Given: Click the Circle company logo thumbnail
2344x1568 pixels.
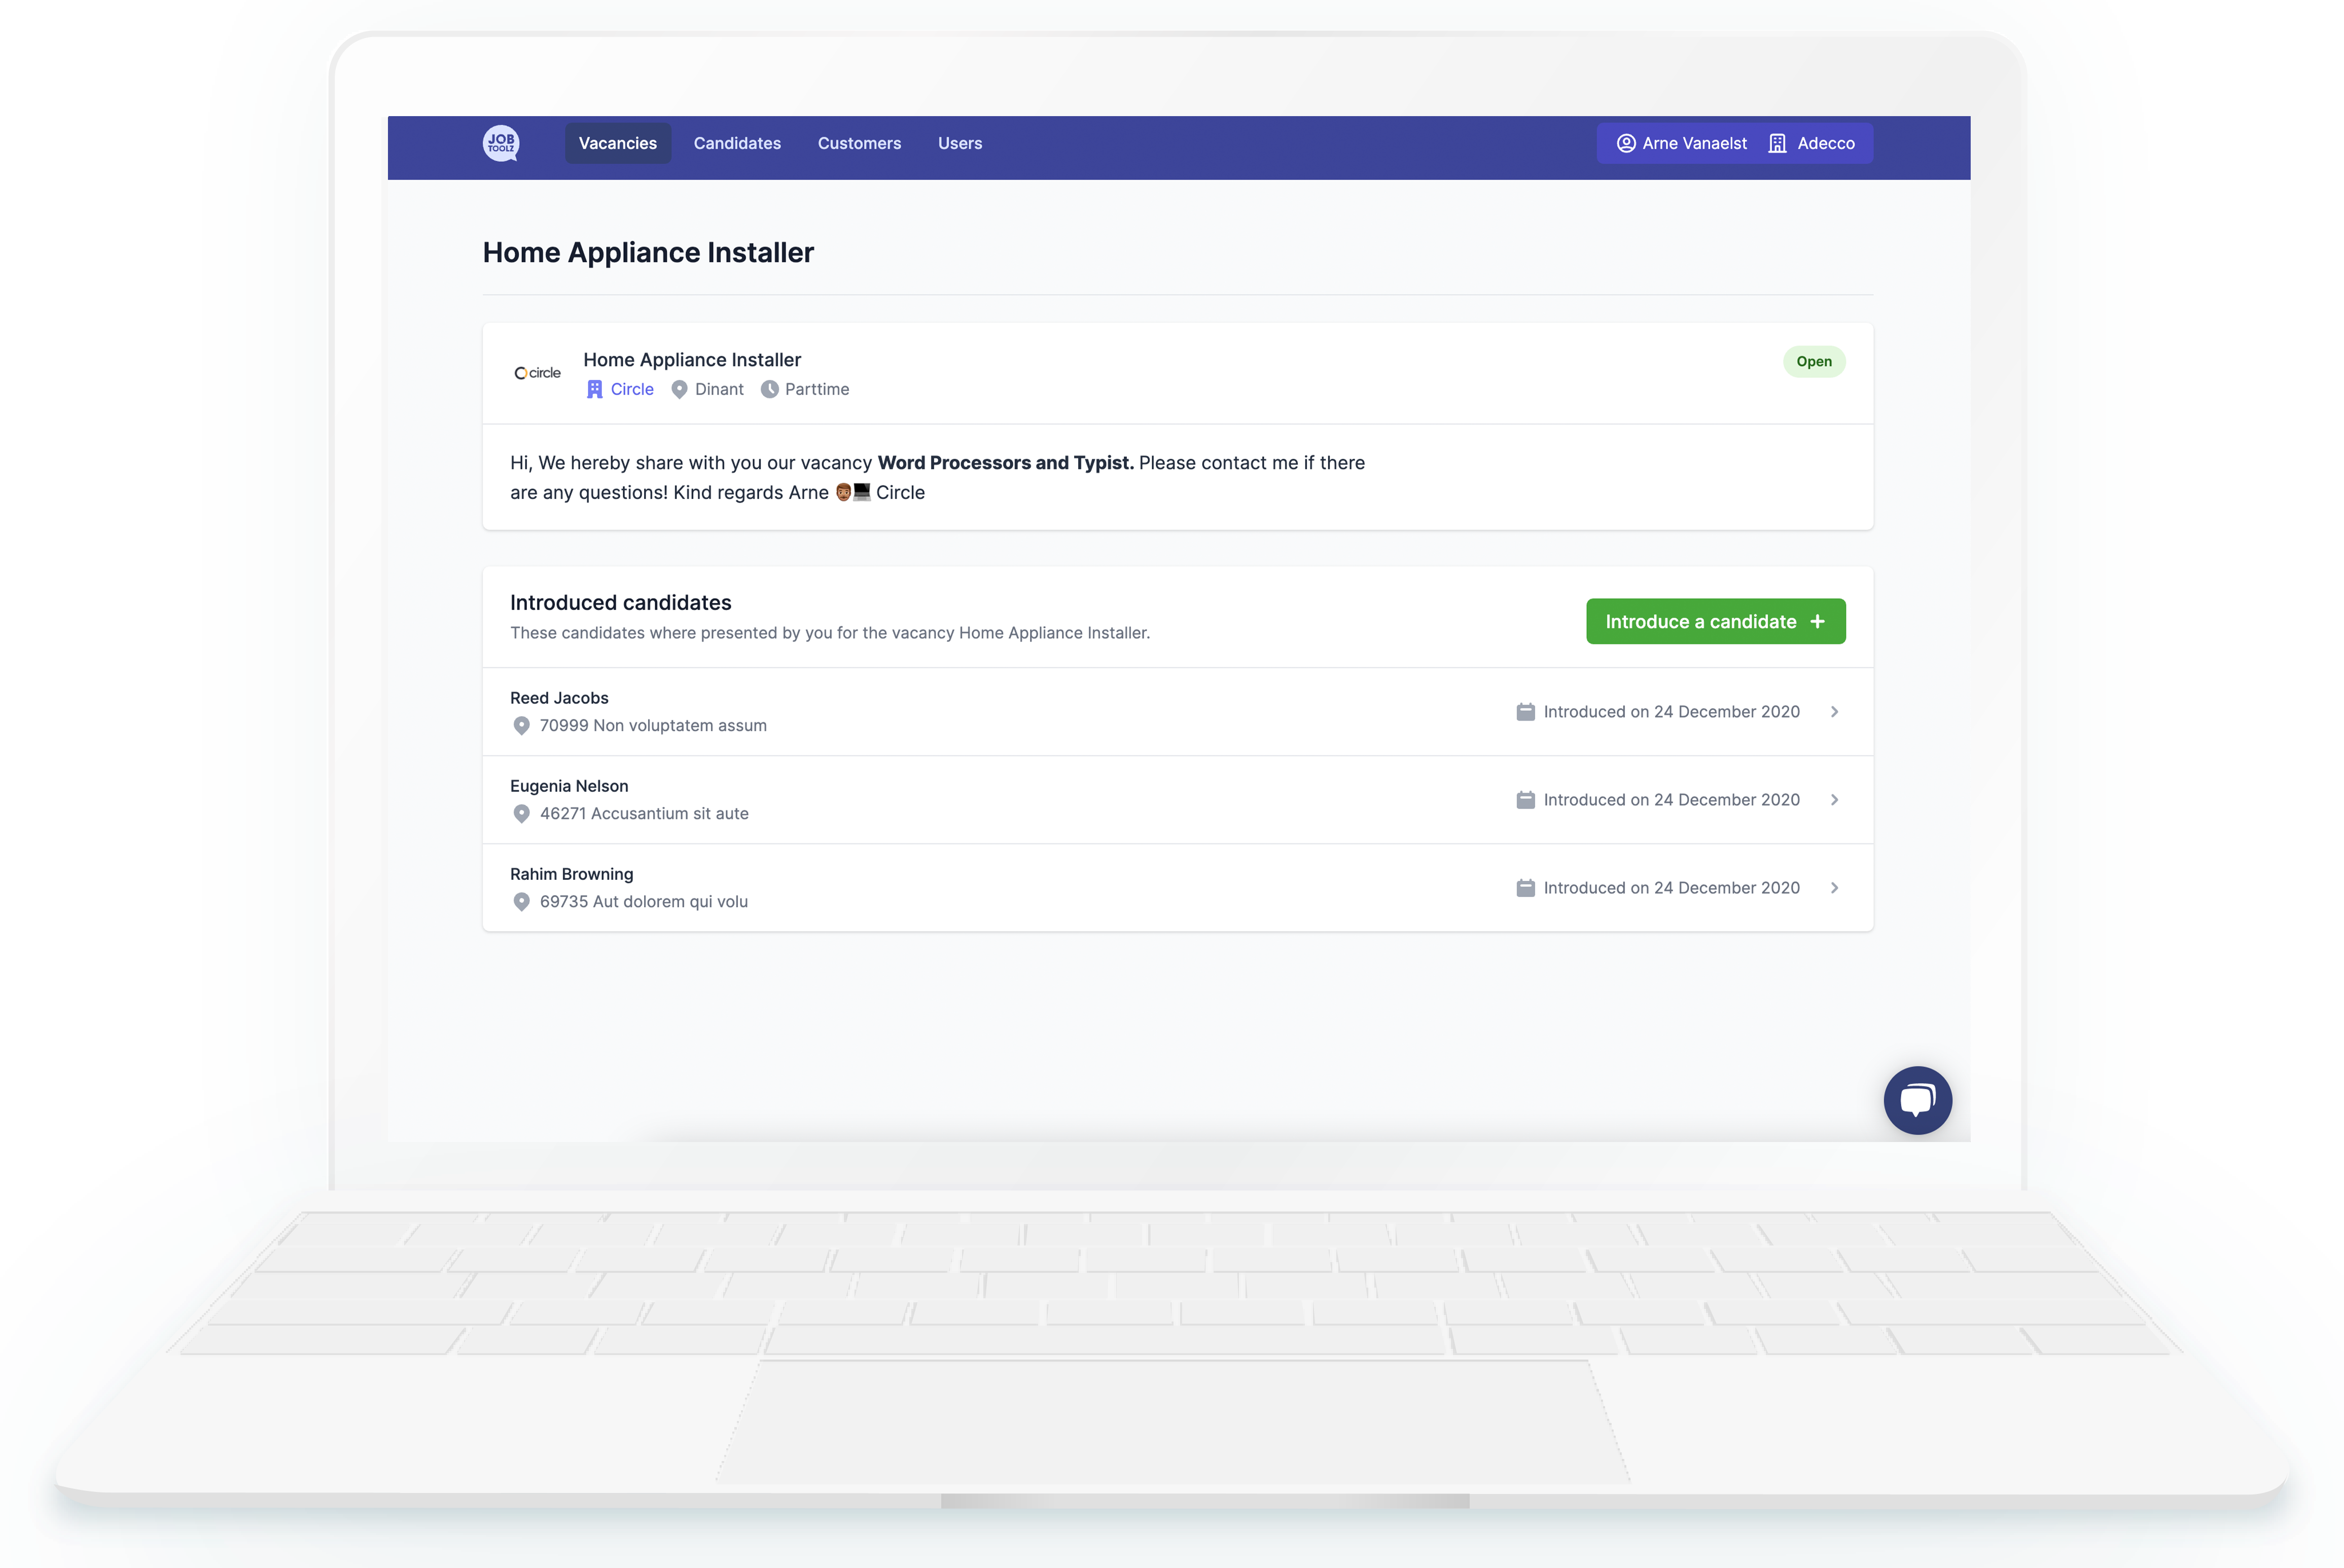Looking at the screenshot, I should click(537, 373).
